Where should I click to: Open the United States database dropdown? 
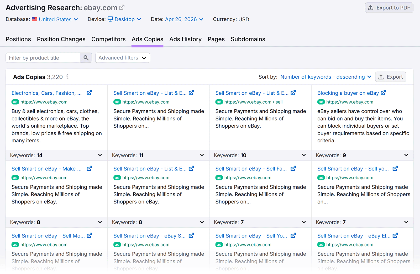[x=55, y=19]
